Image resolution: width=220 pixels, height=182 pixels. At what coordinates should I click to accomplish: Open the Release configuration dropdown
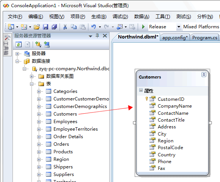pyautogui.click(x=179, y=27)
